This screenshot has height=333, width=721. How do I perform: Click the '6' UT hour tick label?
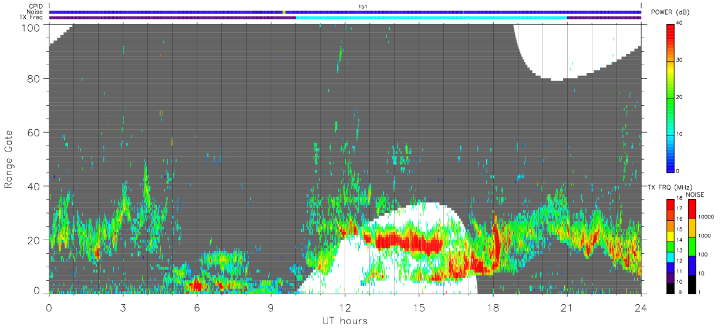click(197, 307)
